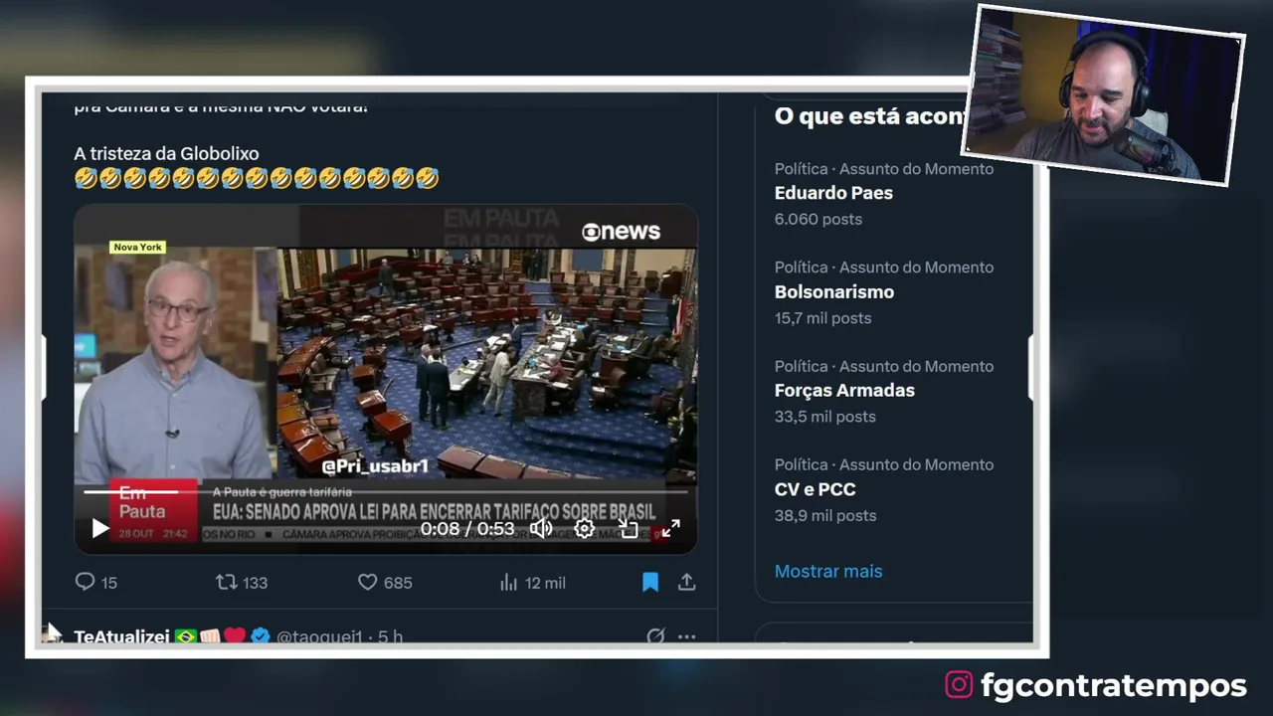Expand the video to fullscreen
This screenshot has width=1273, height=716.
pyautogui.click(x=671, y=529)
